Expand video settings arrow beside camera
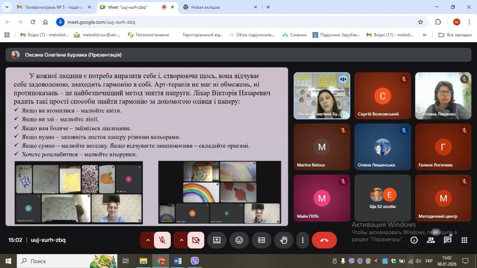 pyautogui.click(x=182, y=240)
